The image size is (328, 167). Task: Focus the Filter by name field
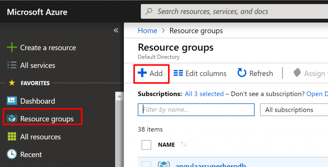click(x=196, y=110)
